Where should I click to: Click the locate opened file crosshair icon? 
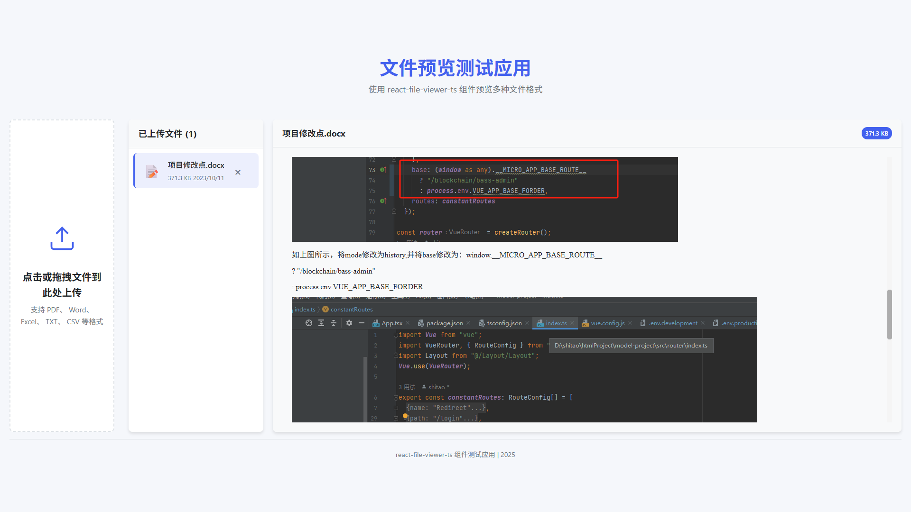309,323
